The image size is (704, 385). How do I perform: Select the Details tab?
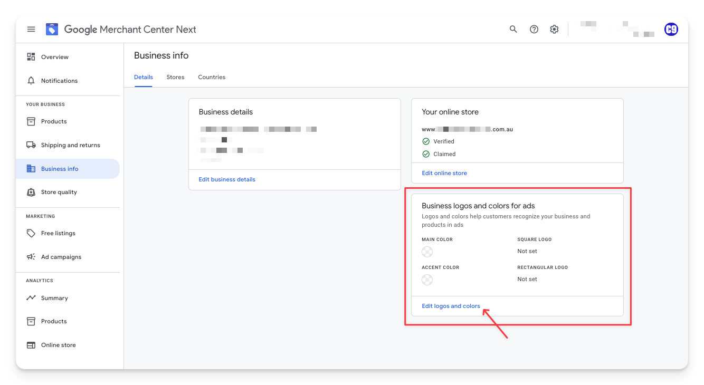[x=144, y=77]
